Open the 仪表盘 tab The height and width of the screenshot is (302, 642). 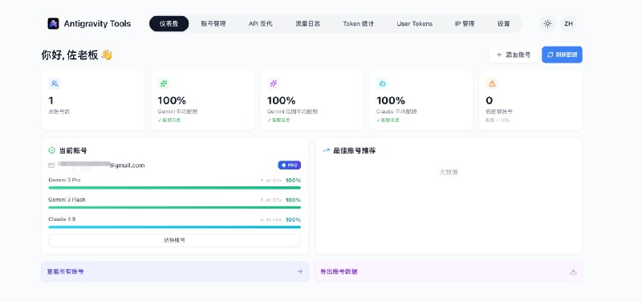point(169,24)
